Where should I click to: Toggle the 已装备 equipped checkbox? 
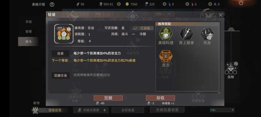[x=135, y=28]
